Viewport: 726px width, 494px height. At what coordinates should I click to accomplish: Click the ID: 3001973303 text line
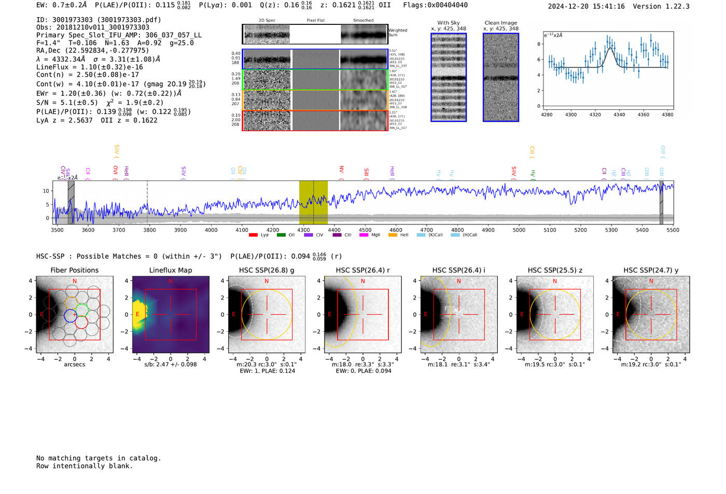(x=99, y=20)
